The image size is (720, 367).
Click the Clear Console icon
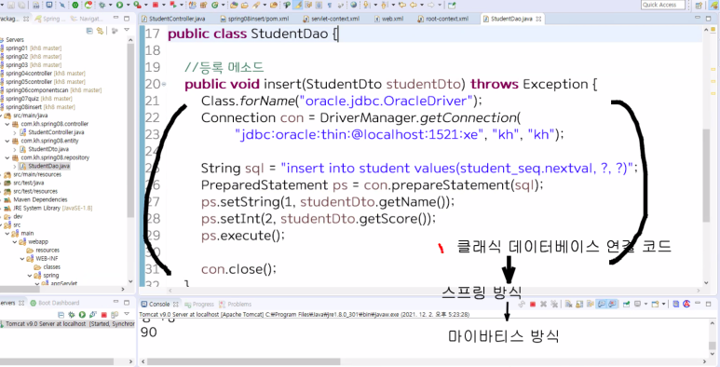[x=568, y=304]
